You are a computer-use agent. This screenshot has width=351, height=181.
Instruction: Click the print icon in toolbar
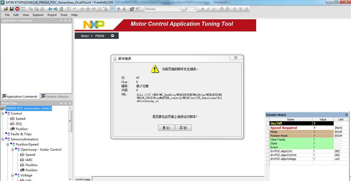coord(42,9)
